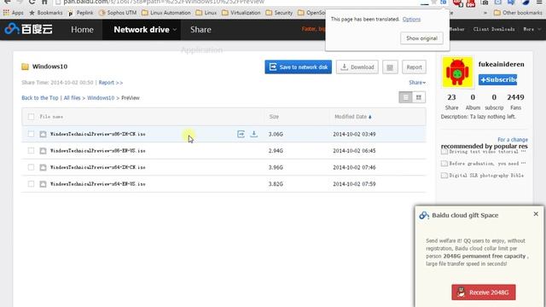
Task: Open the Peplink bookmark
Action: click(x=81, y=13)
